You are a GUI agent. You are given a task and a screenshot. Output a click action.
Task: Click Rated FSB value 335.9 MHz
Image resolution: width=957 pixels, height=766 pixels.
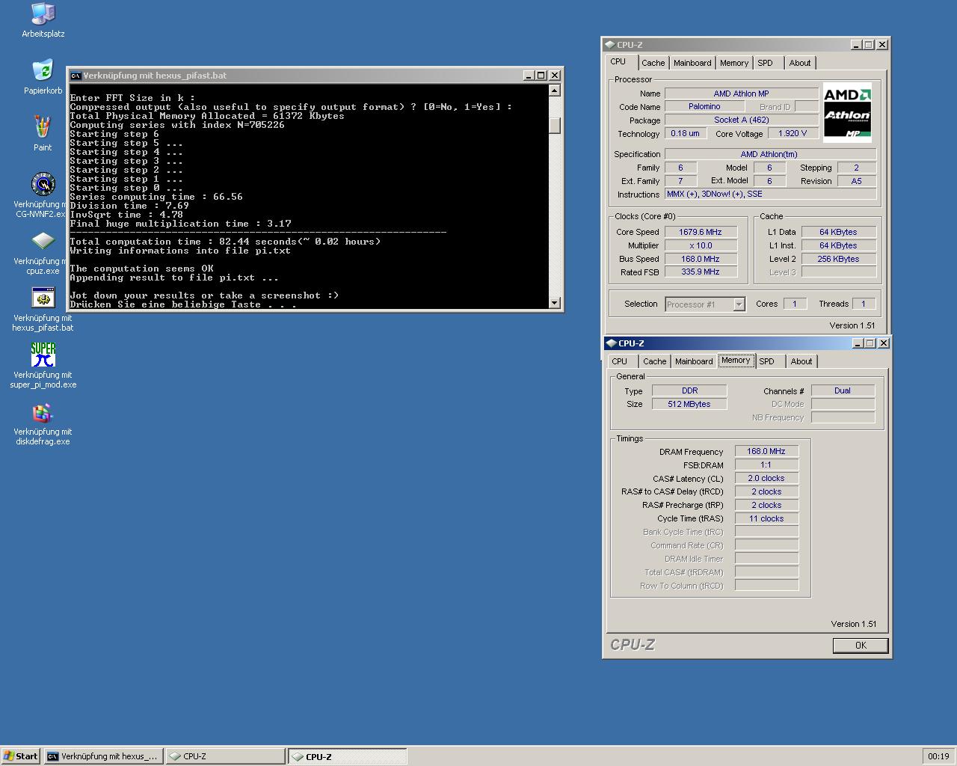tap(700, 272)
